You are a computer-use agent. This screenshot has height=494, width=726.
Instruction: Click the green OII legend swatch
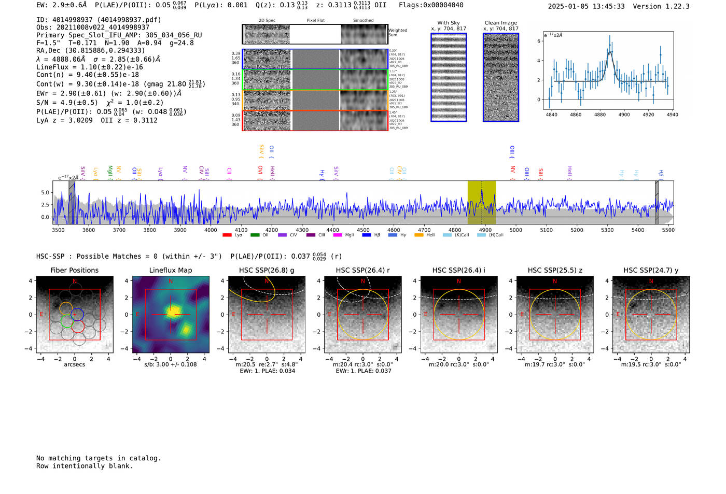(255, 235)
